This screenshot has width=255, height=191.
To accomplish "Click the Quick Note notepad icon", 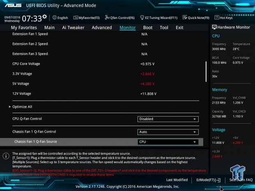I will coord(185,17).
